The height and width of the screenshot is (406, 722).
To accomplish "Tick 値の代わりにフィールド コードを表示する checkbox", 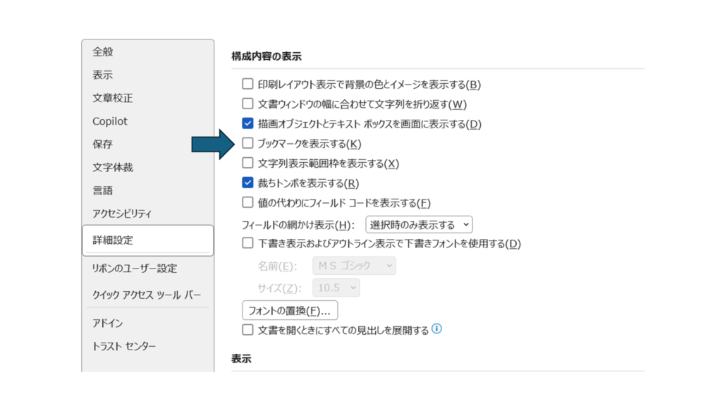I will 247,203.
